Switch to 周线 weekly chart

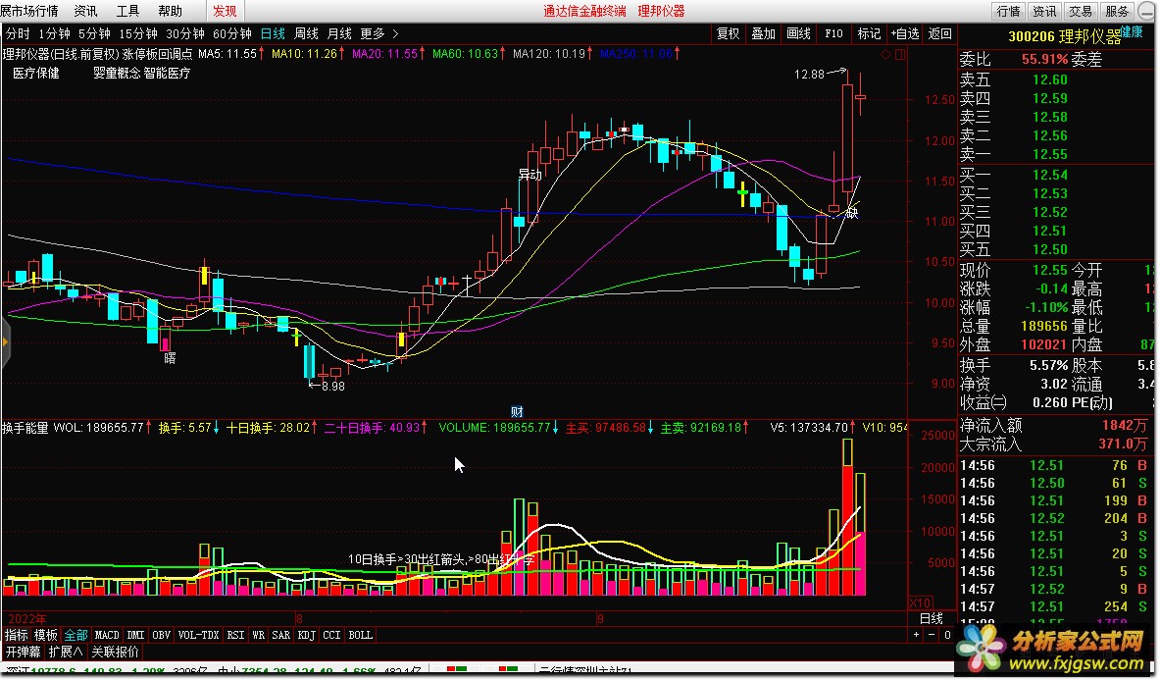coord(306,34)
